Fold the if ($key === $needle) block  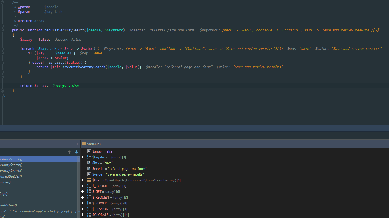pos(3,53)
